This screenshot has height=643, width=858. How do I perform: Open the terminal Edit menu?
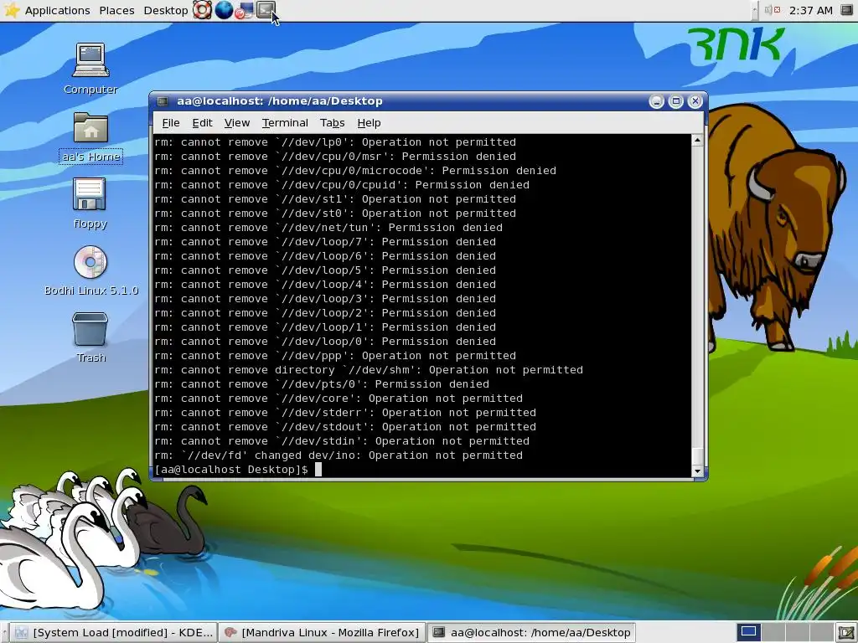202,123
